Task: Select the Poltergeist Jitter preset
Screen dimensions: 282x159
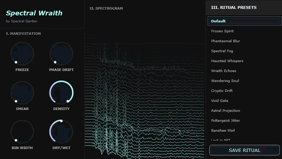Action: (245, 120)
